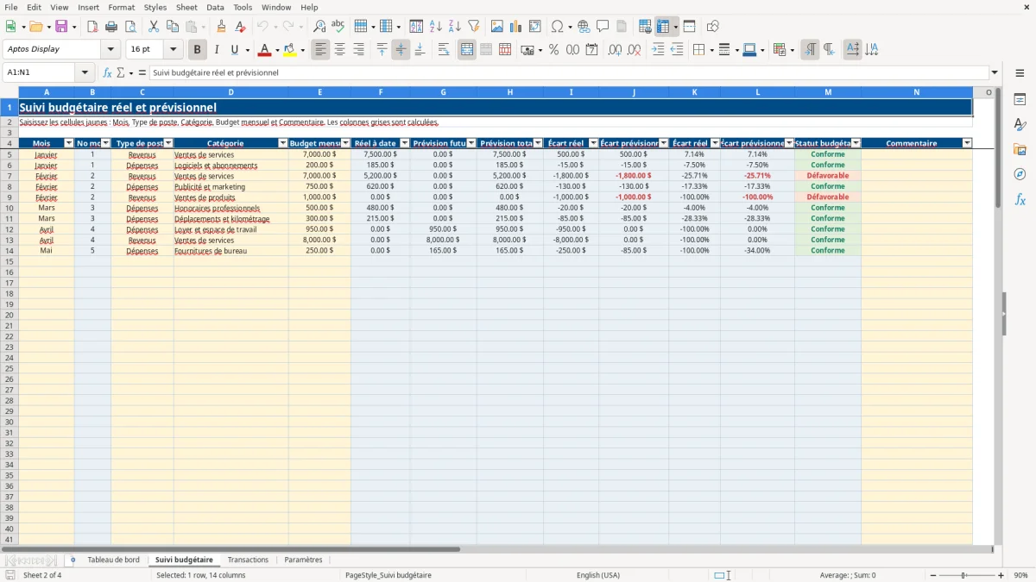Toggle Bold formatting
Viewport: 1036px width, 582px height.
tap(198, 50)
